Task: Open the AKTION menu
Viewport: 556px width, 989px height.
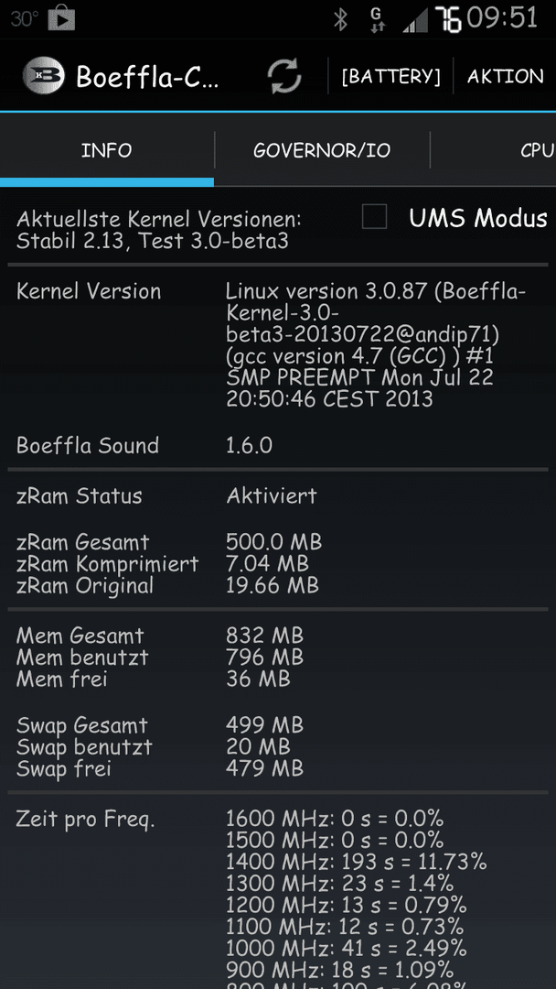Action: click(x=505, y=76)
